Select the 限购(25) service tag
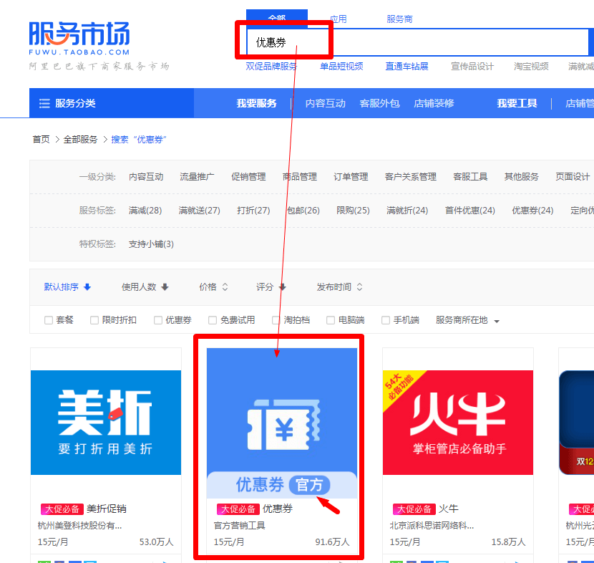This screenshot has height=563, width=594. pos(353,211)
